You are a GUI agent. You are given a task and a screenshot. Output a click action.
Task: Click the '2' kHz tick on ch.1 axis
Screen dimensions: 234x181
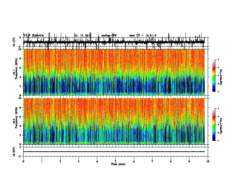coord(21,86)
